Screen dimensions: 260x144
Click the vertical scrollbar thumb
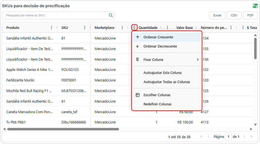pos(255,48)
